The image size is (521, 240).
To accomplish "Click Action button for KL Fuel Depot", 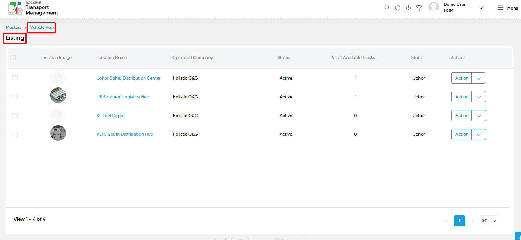I will point(462,116).
